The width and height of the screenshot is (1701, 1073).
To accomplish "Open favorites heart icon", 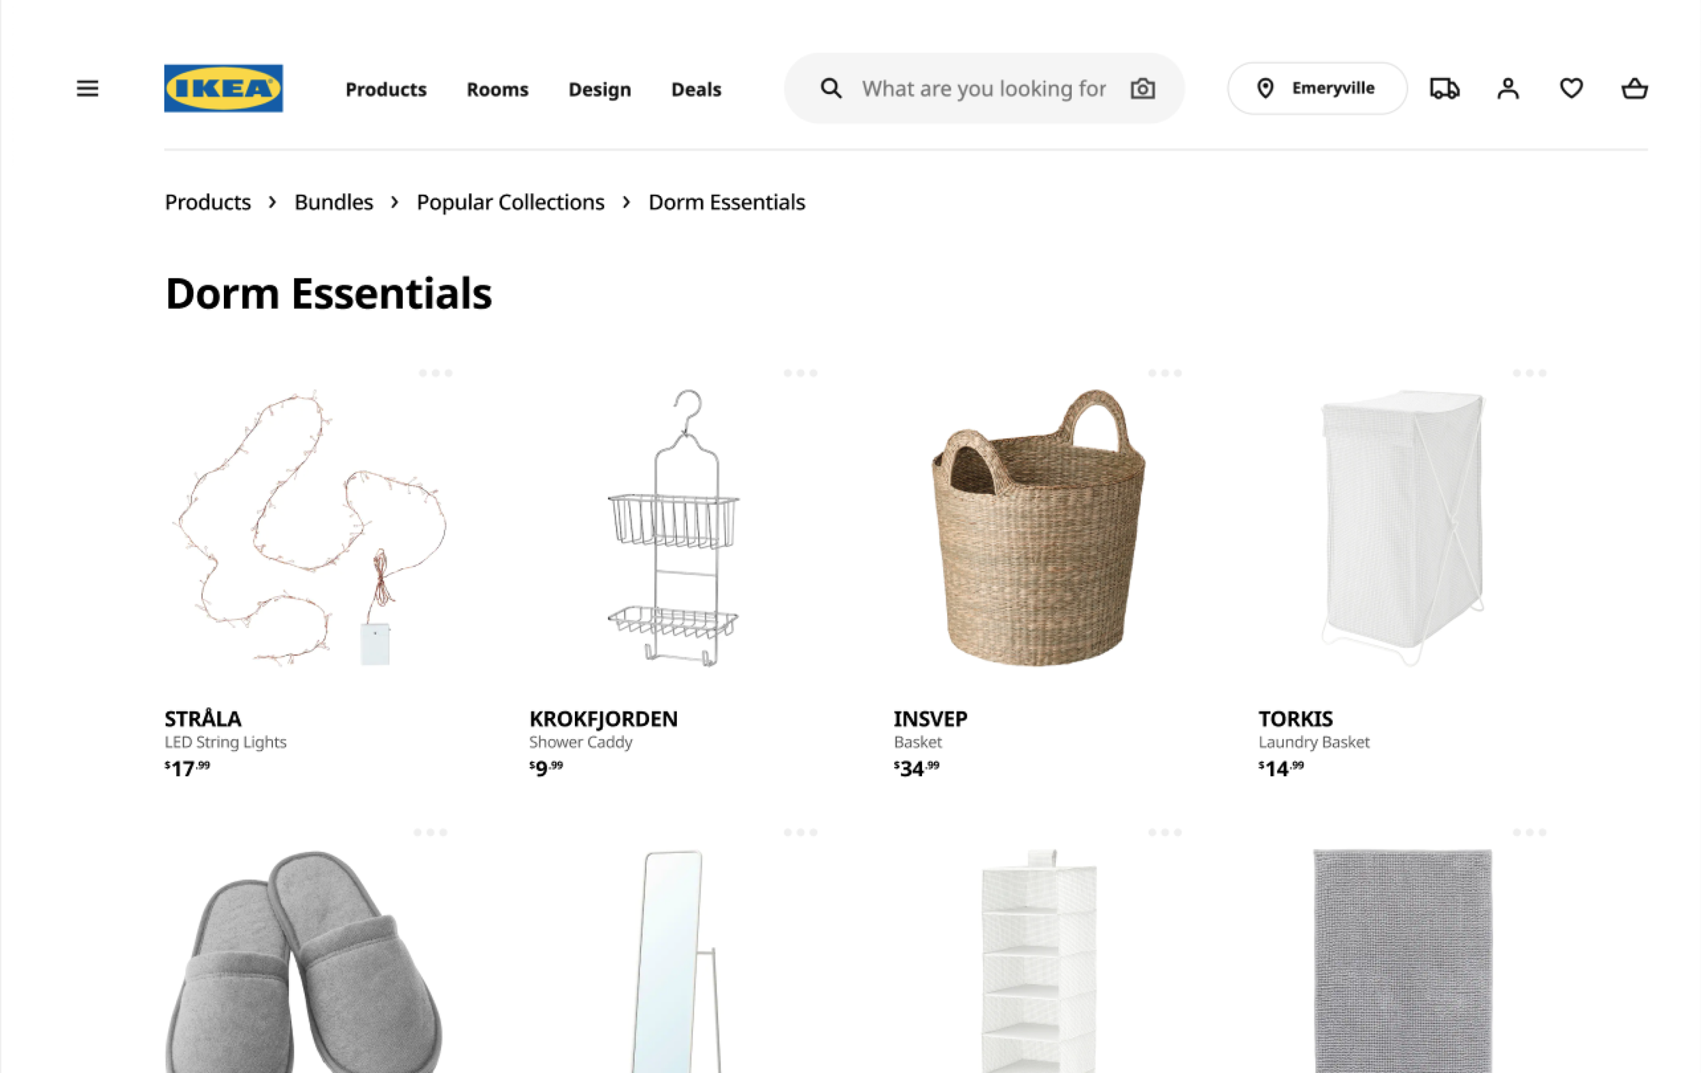I will coord(1570,89).
